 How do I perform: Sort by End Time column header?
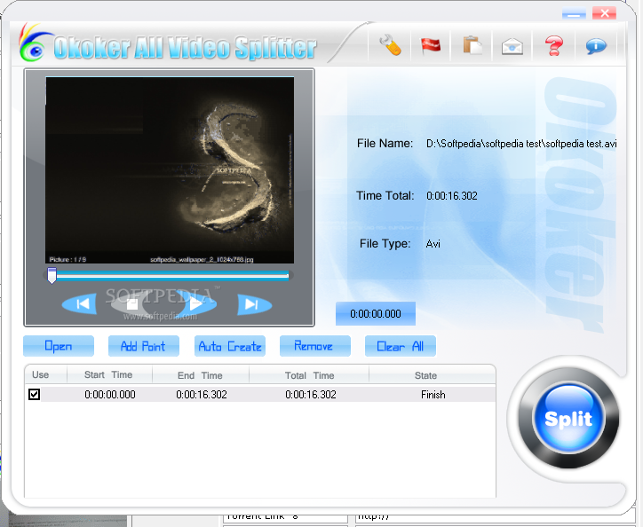pos(201,375)
